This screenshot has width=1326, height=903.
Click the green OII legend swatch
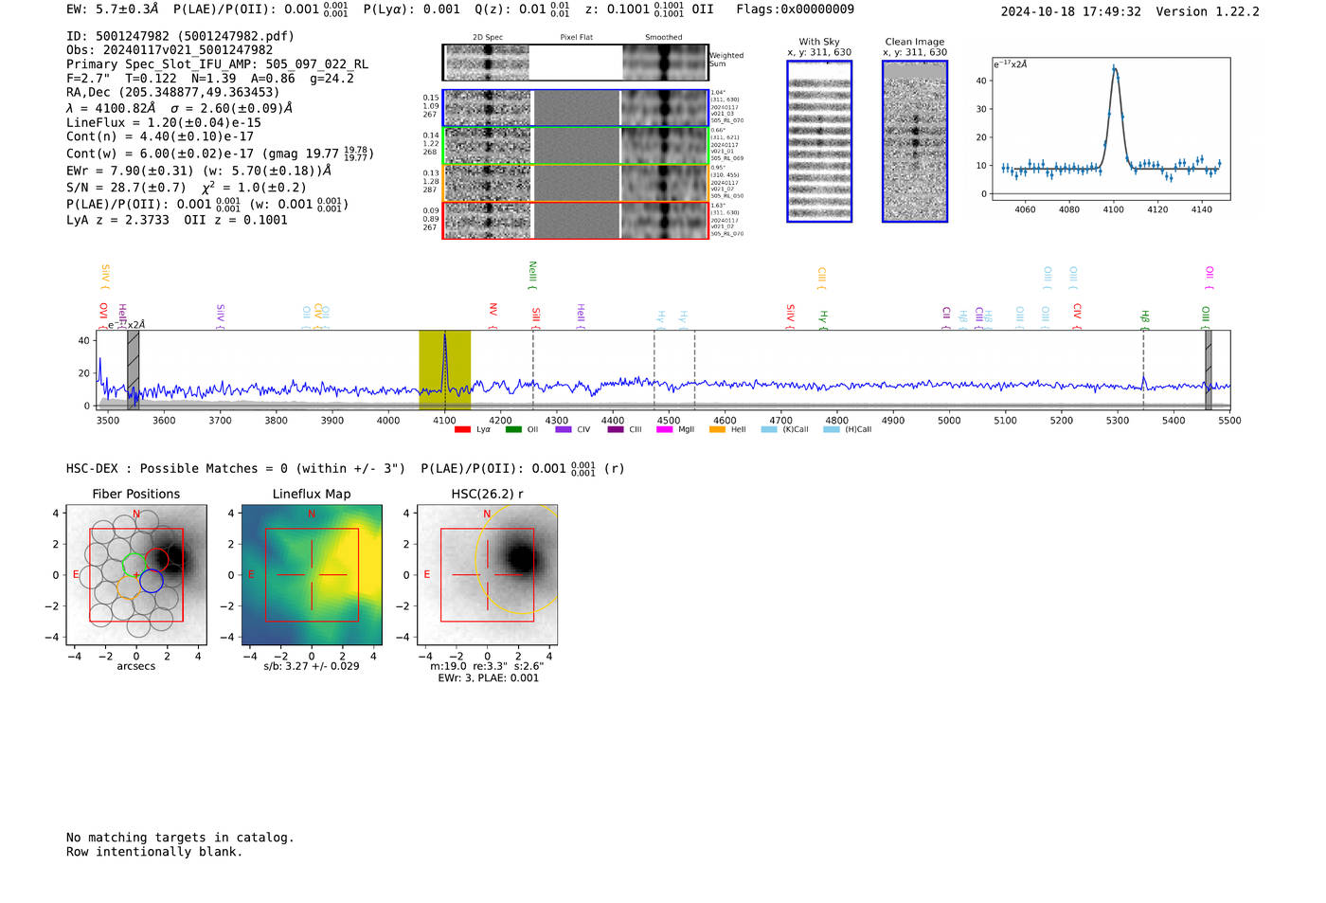point(513,430)
